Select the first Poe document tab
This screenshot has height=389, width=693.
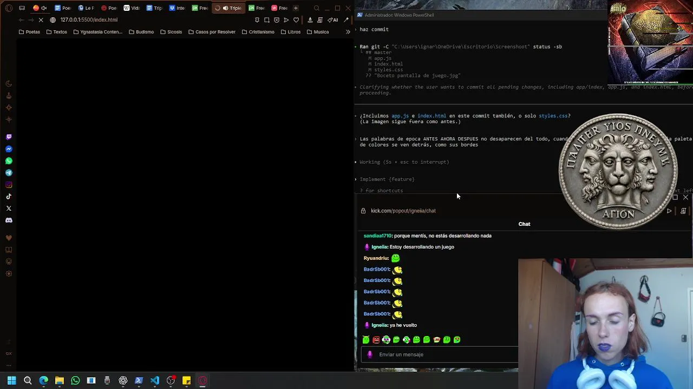click(x=63, y=8)
